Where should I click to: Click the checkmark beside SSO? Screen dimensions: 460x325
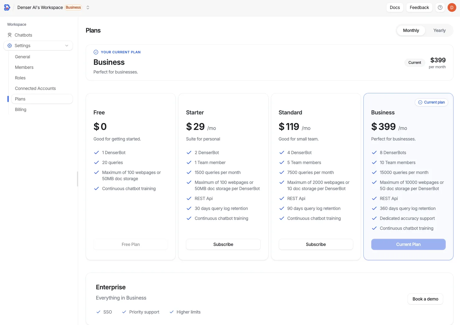point(98,312)
